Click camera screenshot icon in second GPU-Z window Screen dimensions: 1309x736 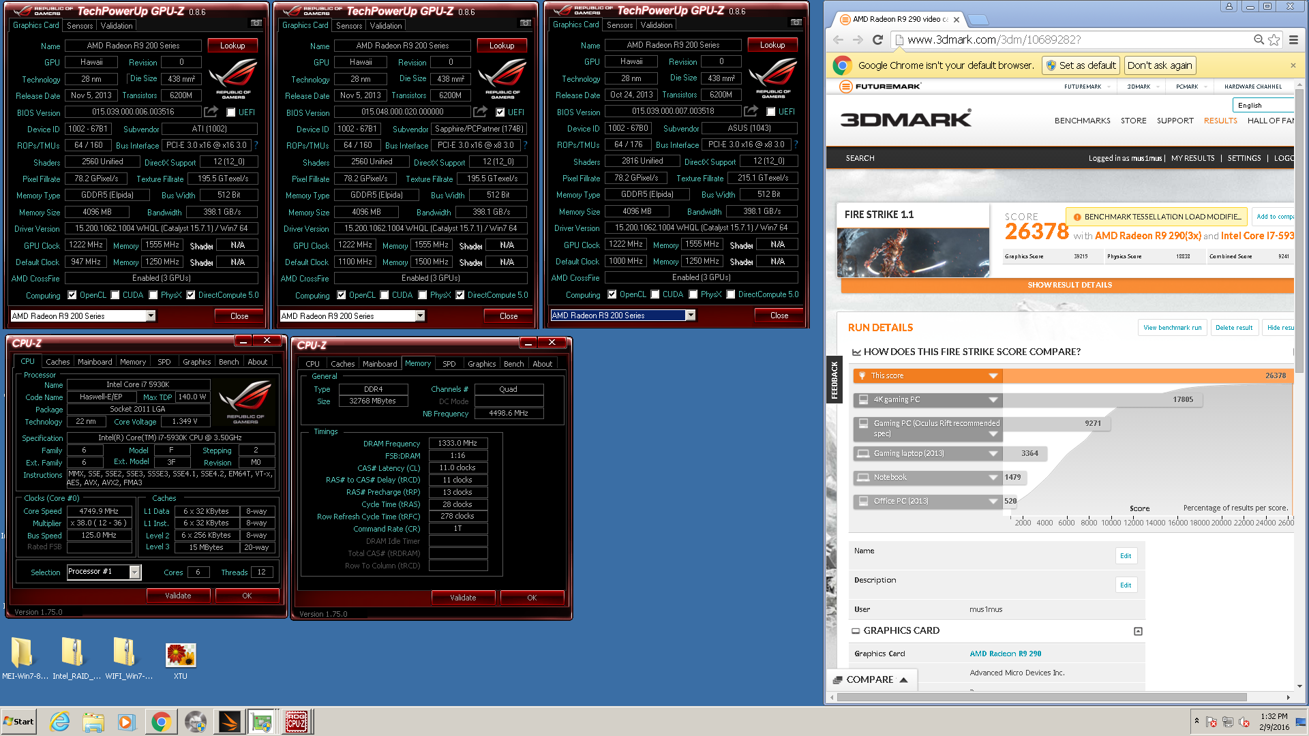point(526,23)
